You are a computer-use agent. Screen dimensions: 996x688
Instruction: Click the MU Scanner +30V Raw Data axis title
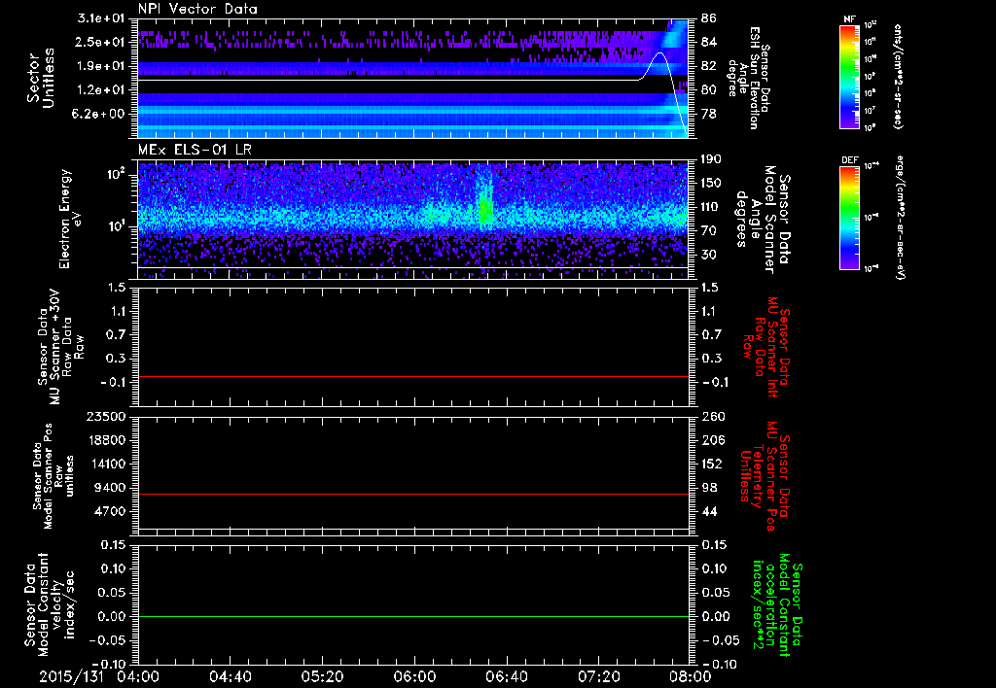point(60,347)
